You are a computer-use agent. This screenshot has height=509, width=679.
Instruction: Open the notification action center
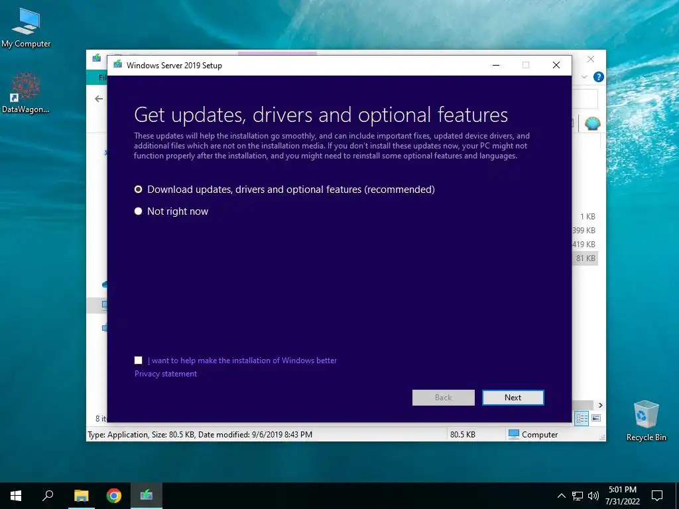[657, 496]
